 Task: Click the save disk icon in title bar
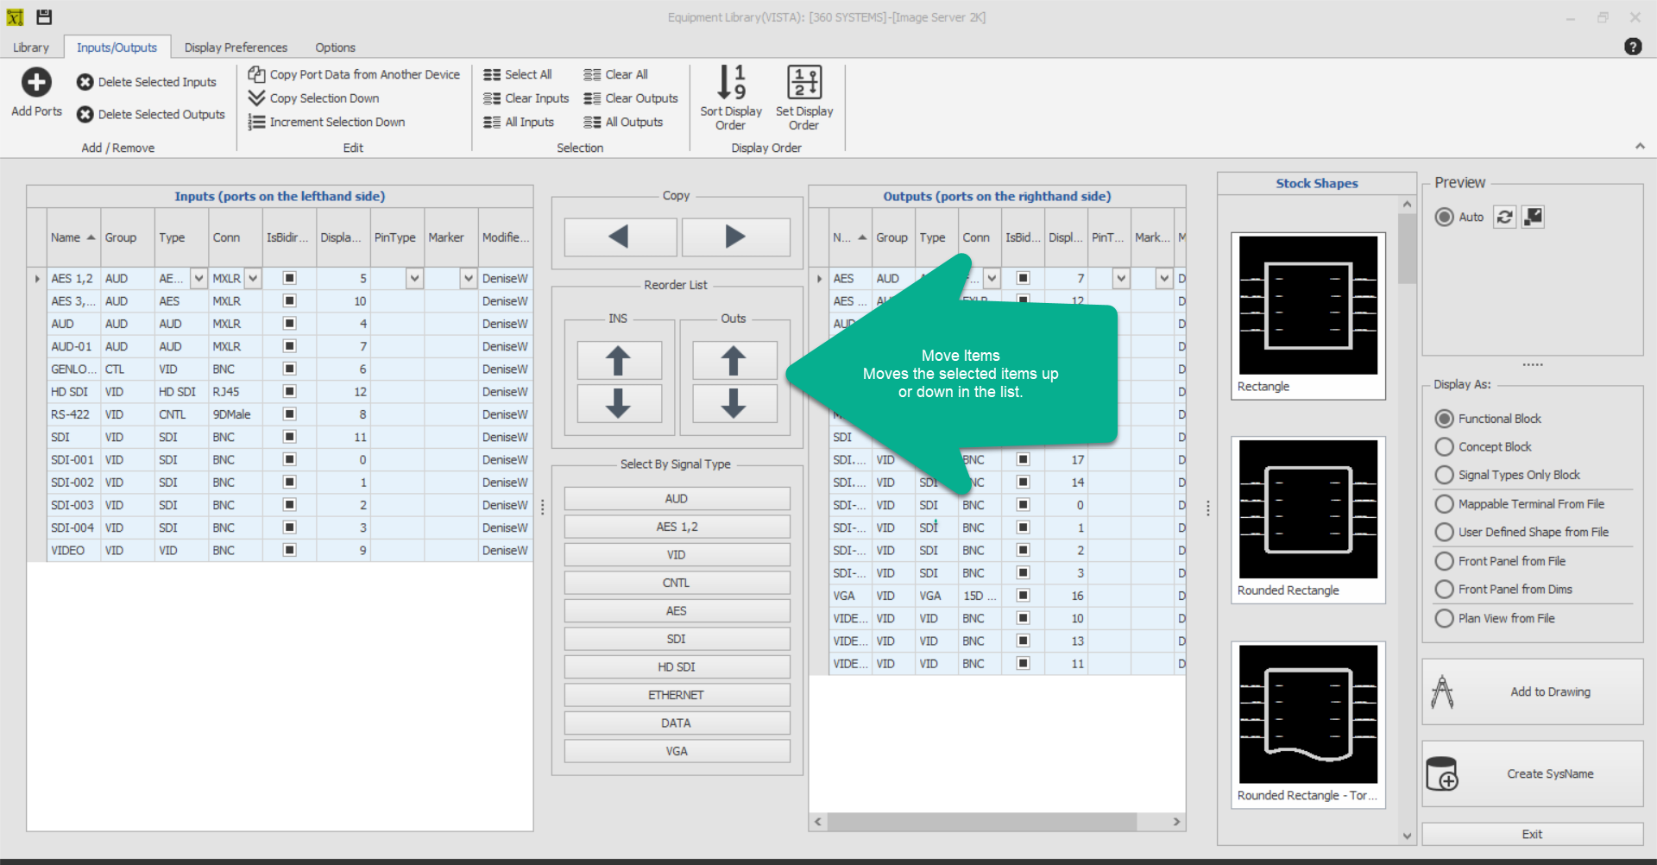click(x=44, y=16)
